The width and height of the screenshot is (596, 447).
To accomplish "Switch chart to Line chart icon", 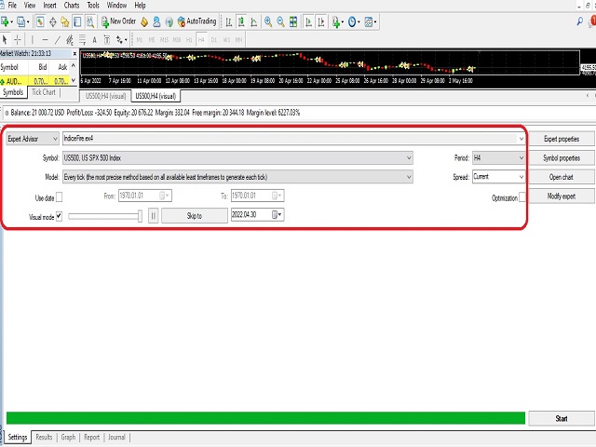I will [254, 22].
